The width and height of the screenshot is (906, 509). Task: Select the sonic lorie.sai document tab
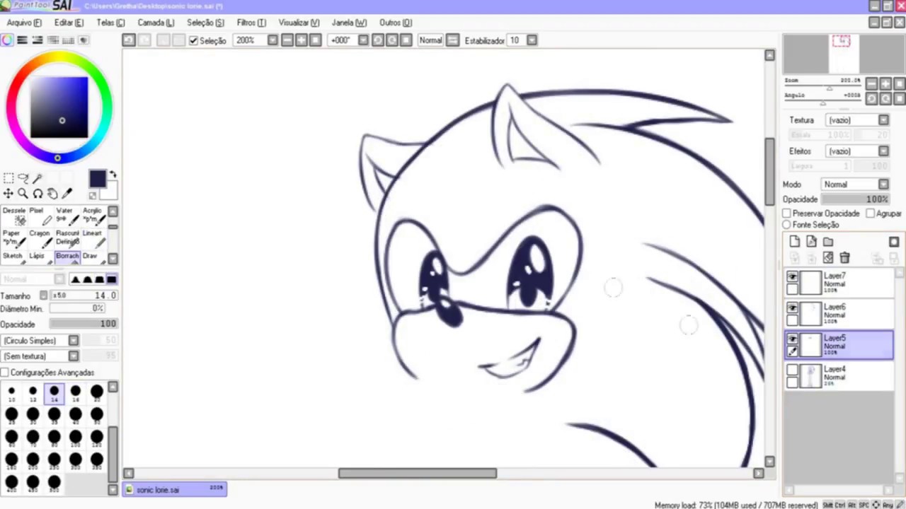(175, 489)
